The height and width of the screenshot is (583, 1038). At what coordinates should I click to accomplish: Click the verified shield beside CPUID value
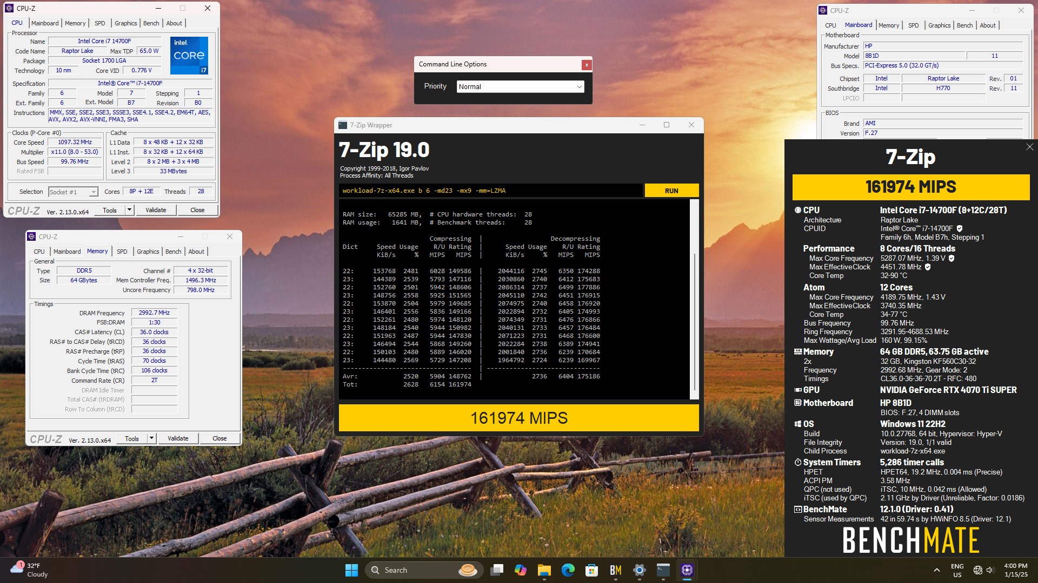tap(959, 228)
